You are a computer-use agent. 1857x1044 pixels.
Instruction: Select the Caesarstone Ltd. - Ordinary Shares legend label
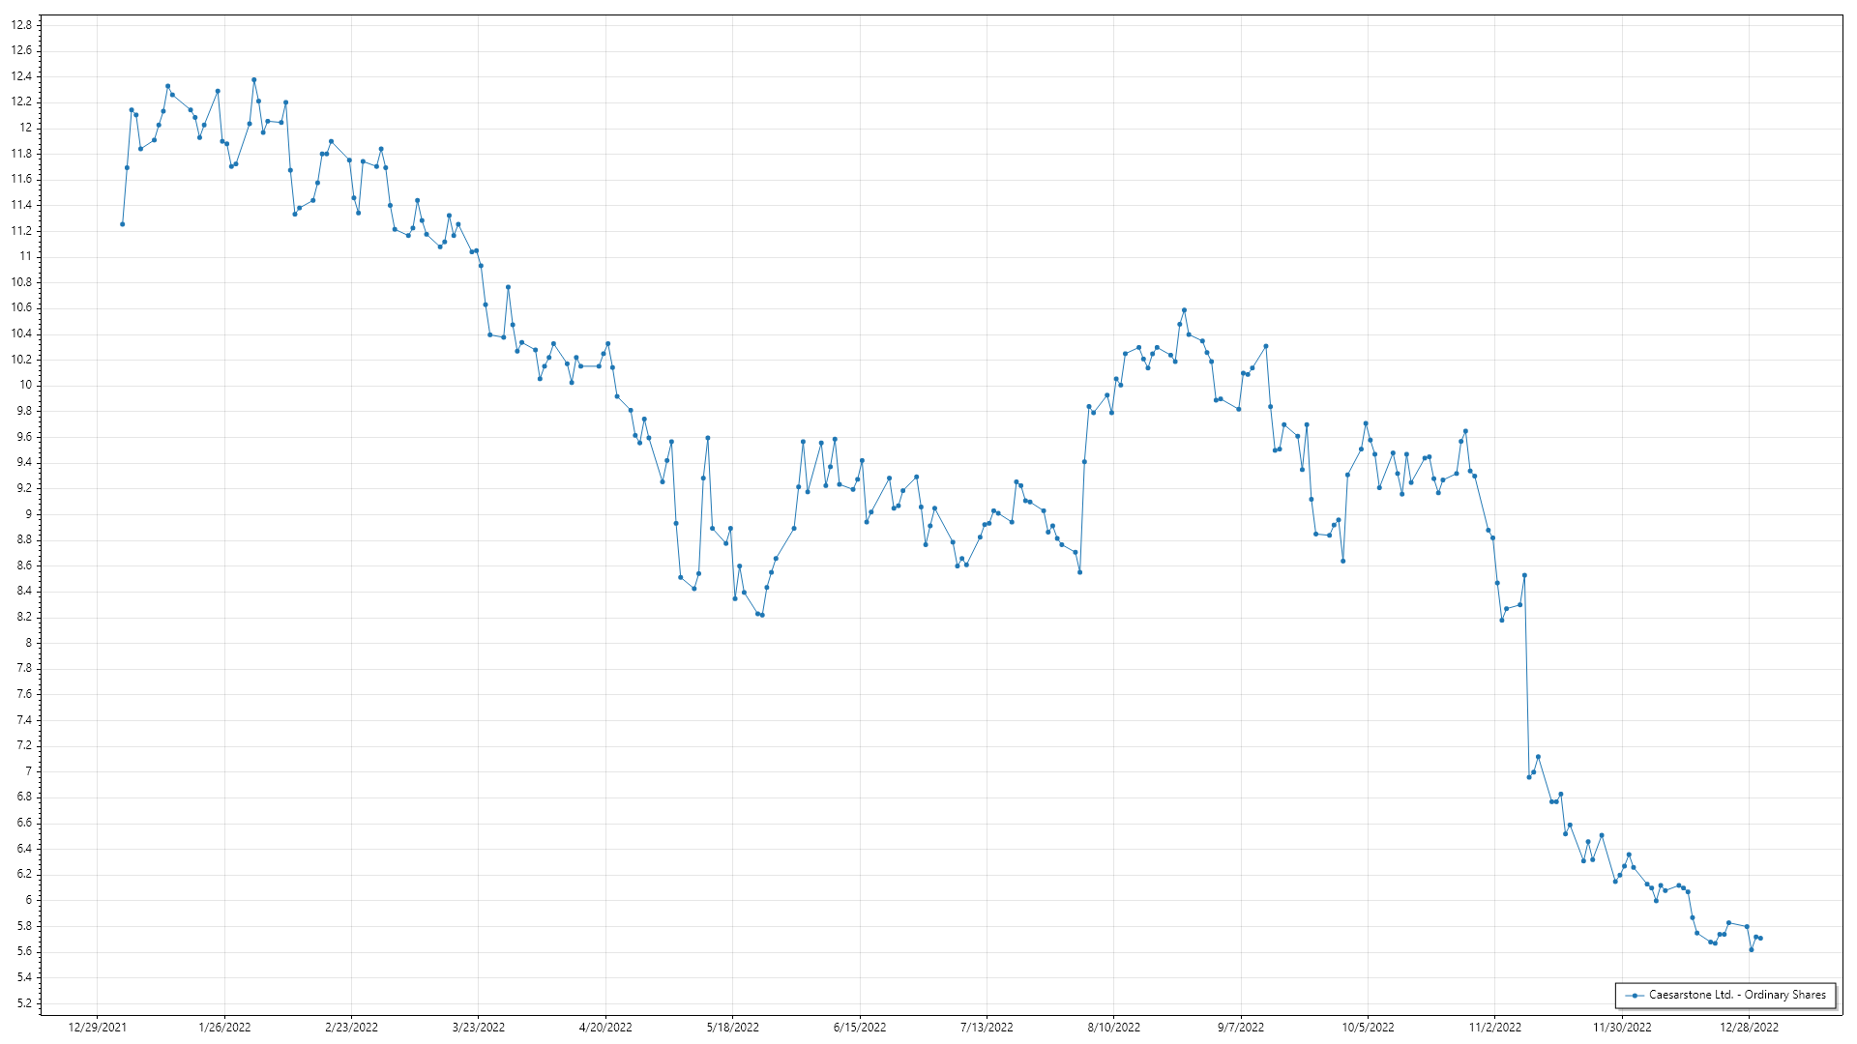(x=1737, y=995)
